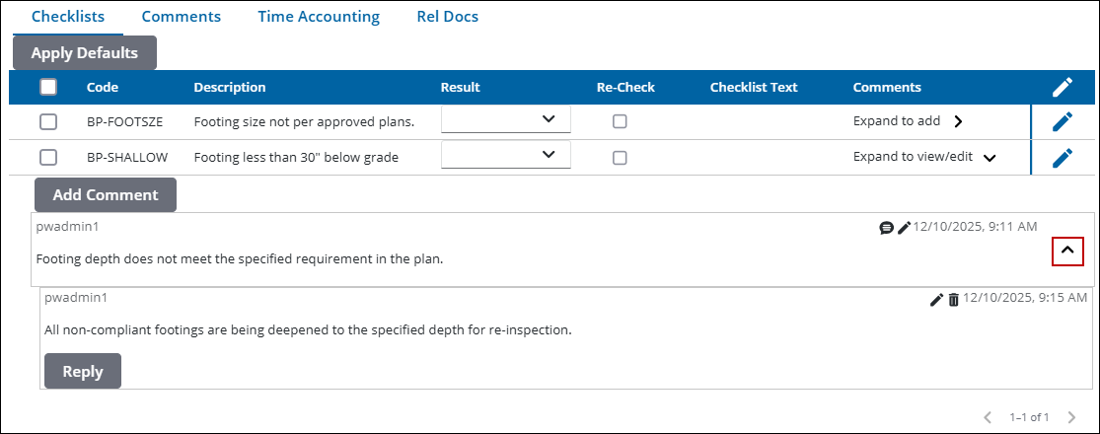The height and width of the screenshot is (434, 1100).
Task: Check the BP-FOOTSZE row selection checkbox
Action: (48, 122)
